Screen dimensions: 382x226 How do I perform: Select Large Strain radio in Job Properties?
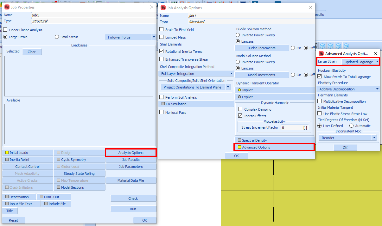[x=5, y=37]
